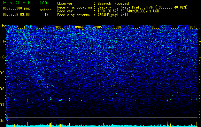
Task: Click the tallest yellow spike after 0905
Action: pos(106,123)
